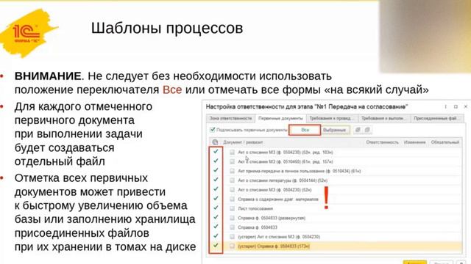Toggle Подписывать первичные документы checkbox
The height and width of the screenshot is (264, 471).
[213, 130]
